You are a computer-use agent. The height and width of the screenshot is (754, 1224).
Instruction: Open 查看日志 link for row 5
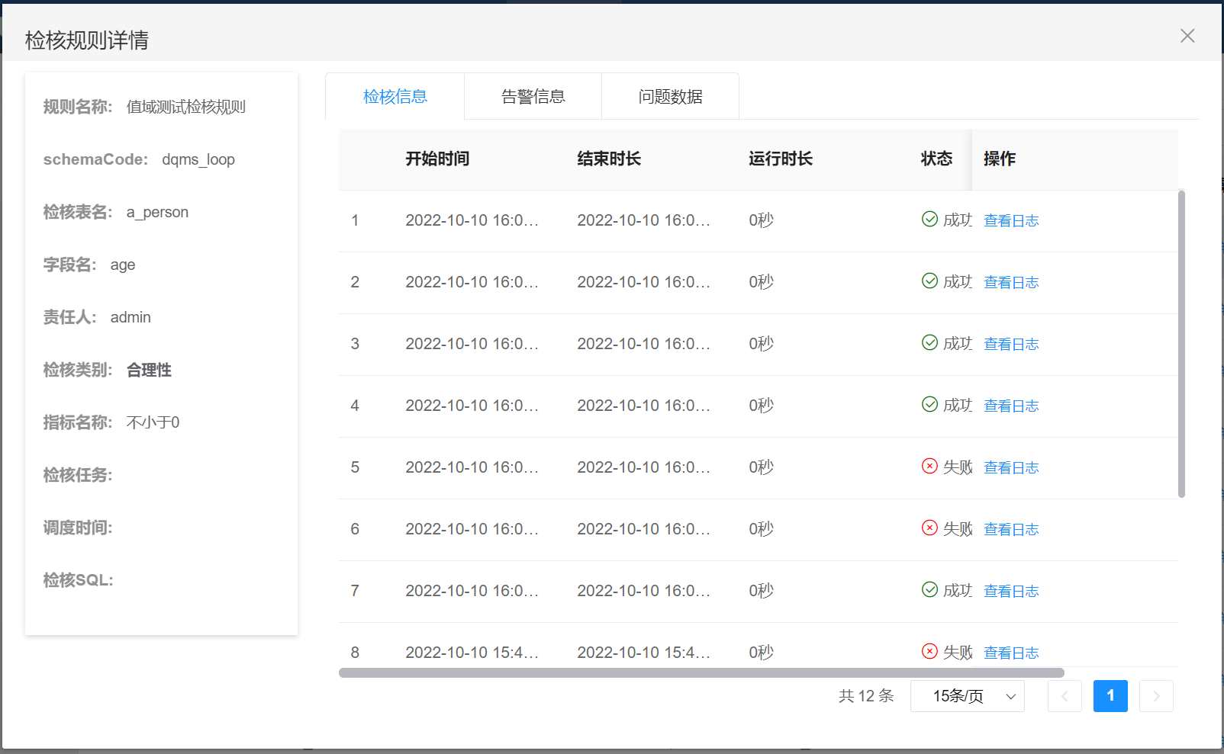1010,467
